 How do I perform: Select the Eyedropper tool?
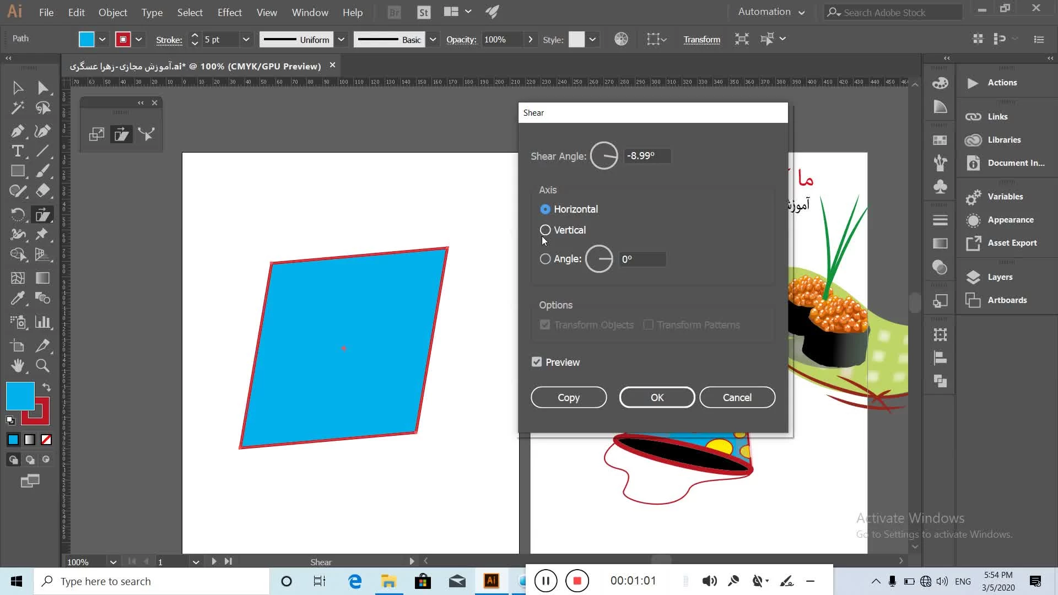tap(17, 299)
